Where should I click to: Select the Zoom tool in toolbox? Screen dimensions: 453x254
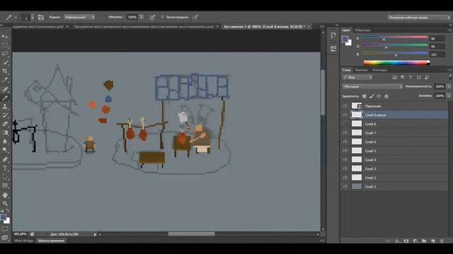coord(5,204)
